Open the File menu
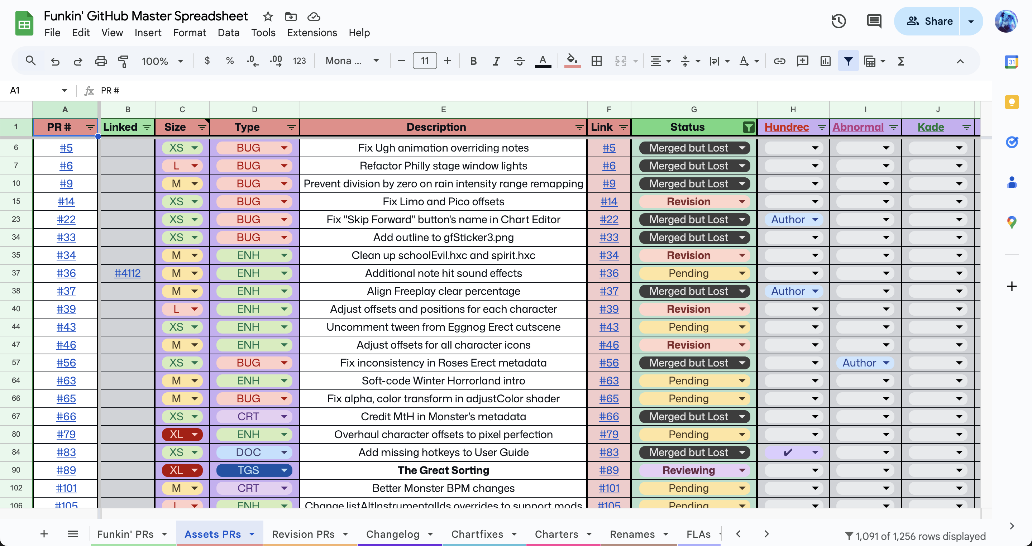 52,33
